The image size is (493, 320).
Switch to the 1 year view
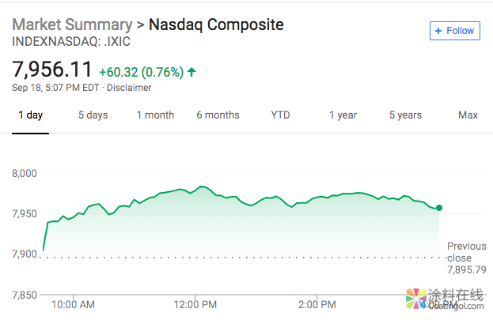(343, 115)
